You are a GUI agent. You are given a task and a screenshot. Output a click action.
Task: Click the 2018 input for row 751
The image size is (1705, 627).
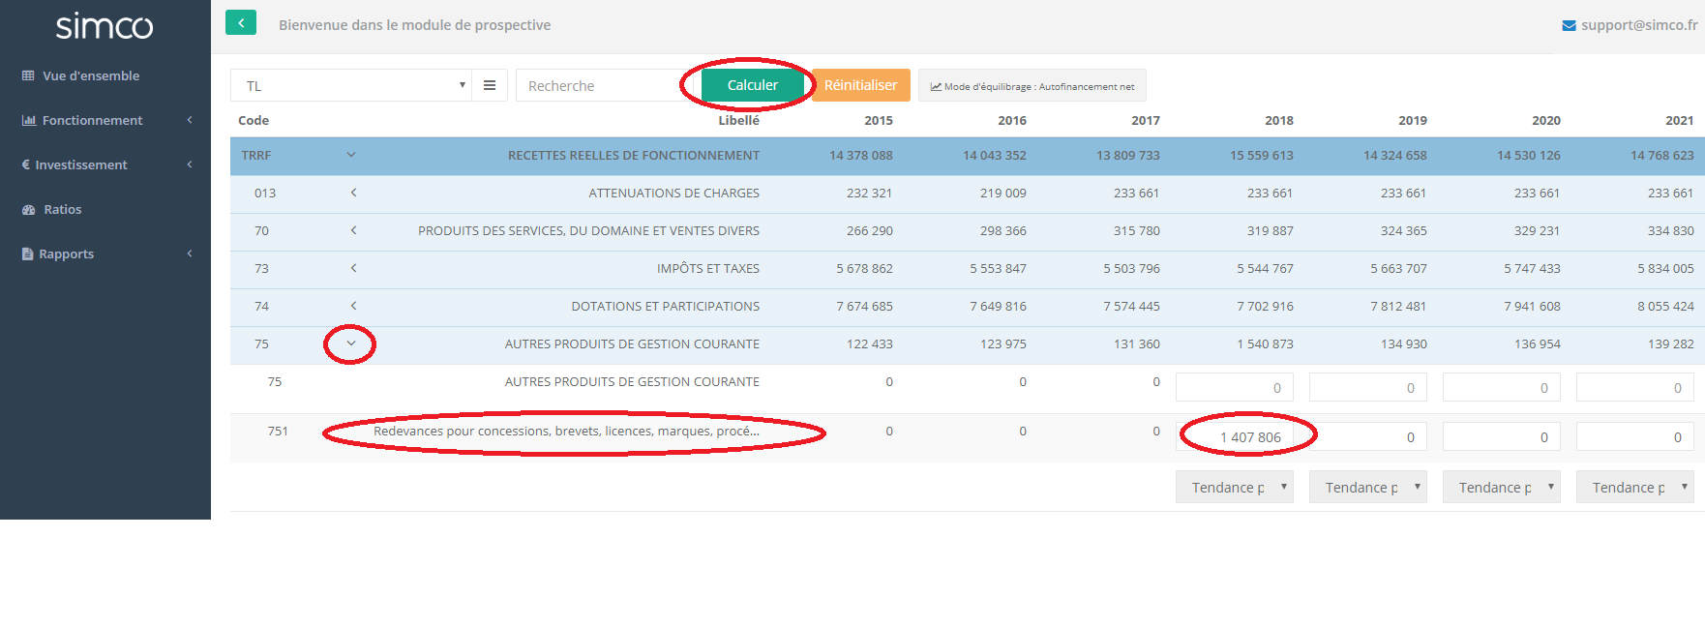(1235, 437)
